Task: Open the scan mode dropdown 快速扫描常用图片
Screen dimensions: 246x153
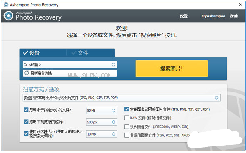Action: pos(122,98)
